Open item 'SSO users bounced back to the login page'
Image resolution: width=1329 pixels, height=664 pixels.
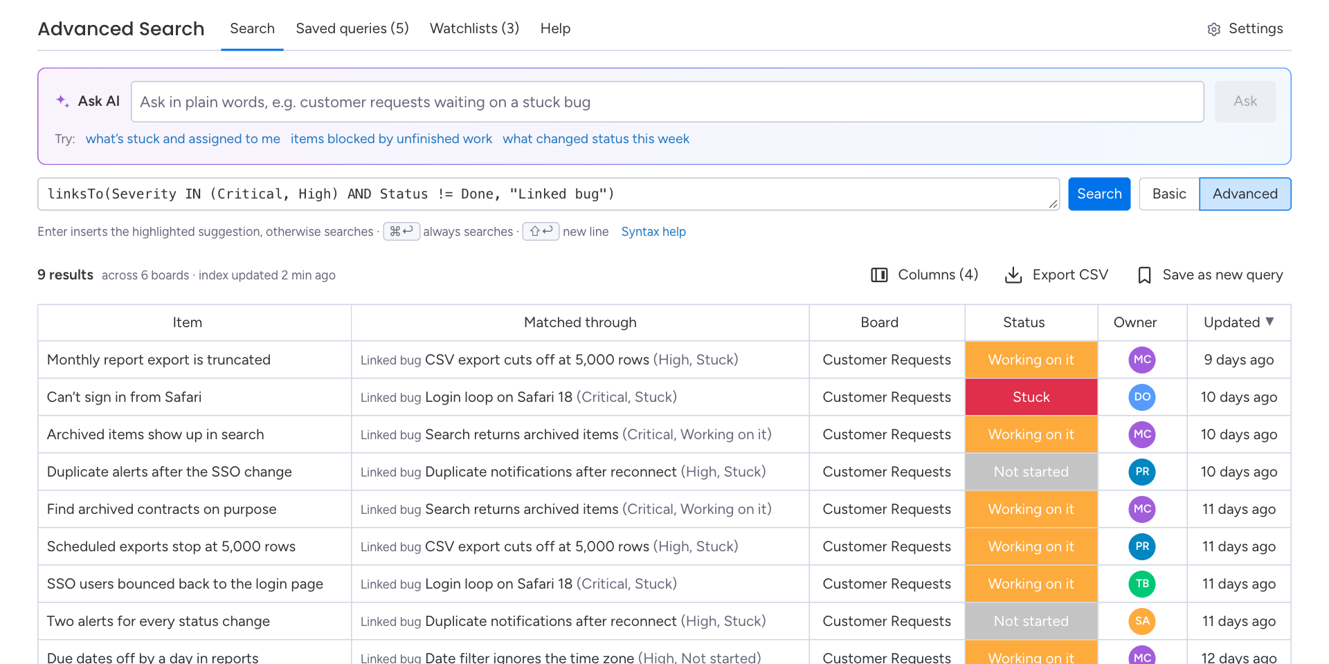coord(185,584)
